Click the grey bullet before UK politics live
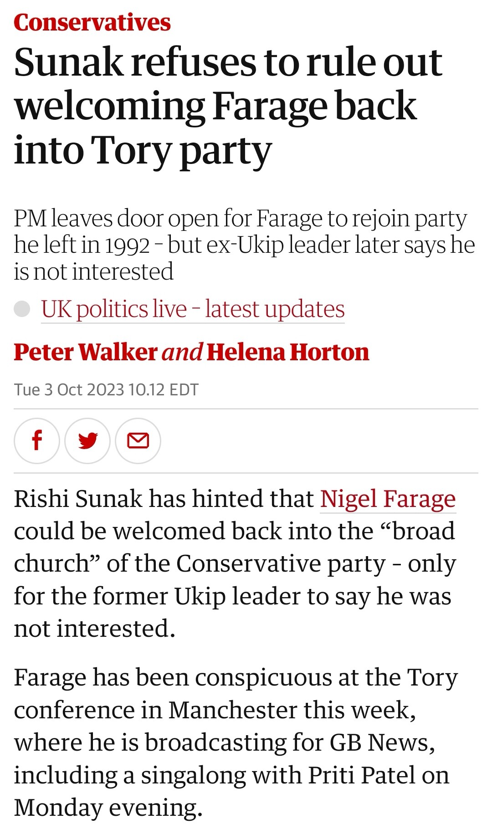 pyautogui.click(x=22, y=309)
